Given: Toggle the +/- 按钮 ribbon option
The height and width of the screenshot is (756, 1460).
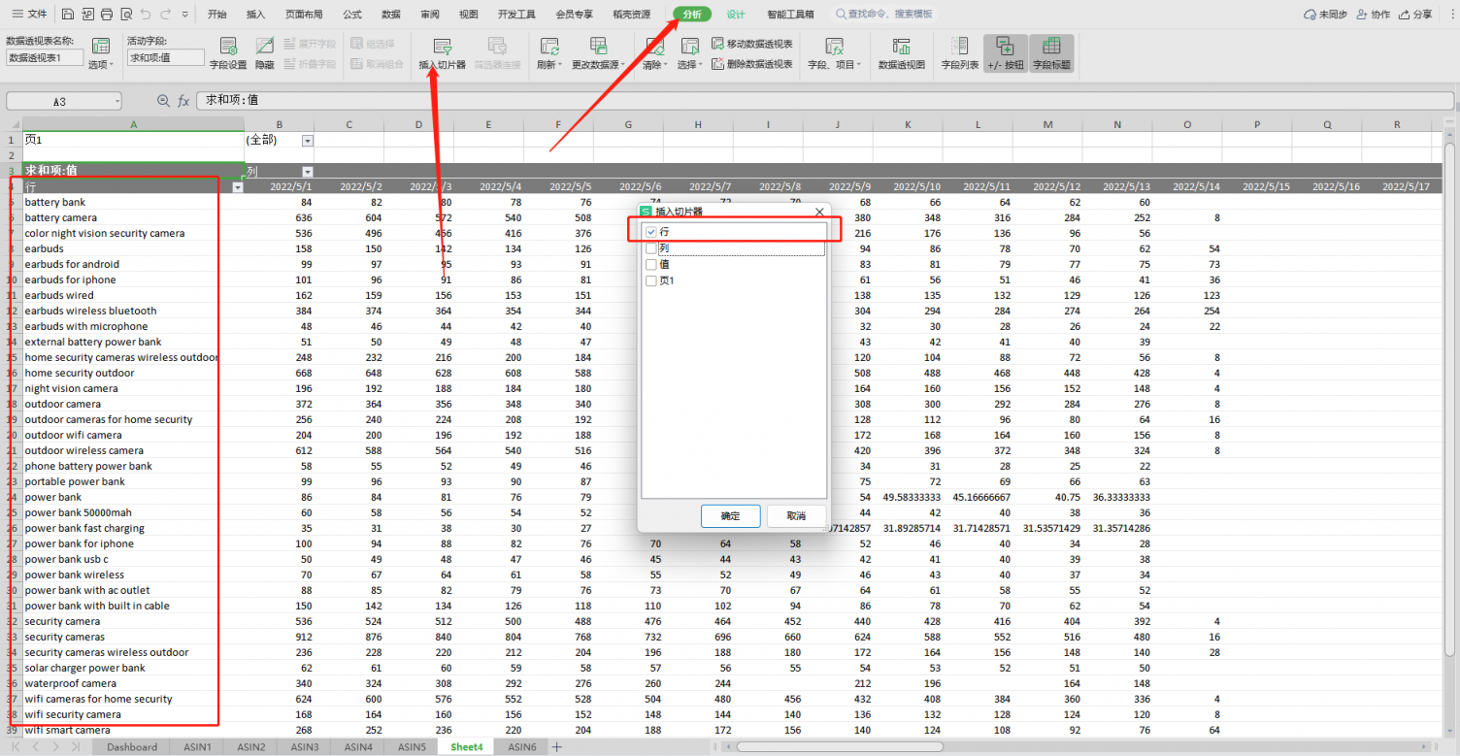Looking at the screenshot, I should [x=1005, y=53].
